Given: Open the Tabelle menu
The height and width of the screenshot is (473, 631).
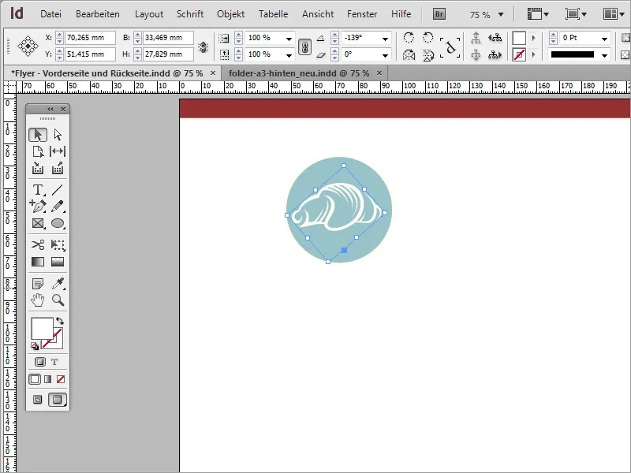Looking at the screenshot, I should (273, 14).
